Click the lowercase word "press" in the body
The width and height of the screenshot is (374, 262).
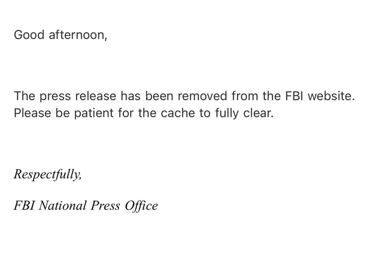point(55,95)
